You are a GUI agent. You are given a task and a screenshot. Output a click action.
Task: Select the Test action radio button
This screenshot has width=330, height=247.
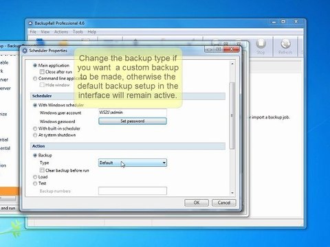35,183
